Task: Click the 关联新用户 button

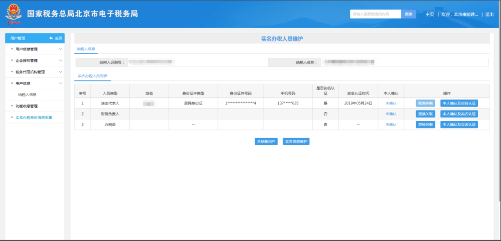Action: pos(266,142)
